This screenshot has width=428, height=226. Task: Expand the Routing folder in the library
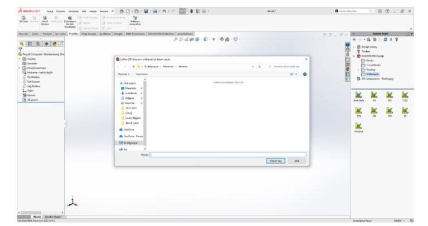point(359,69)
